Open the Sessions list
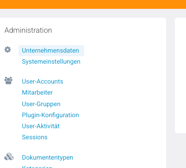 35,137
